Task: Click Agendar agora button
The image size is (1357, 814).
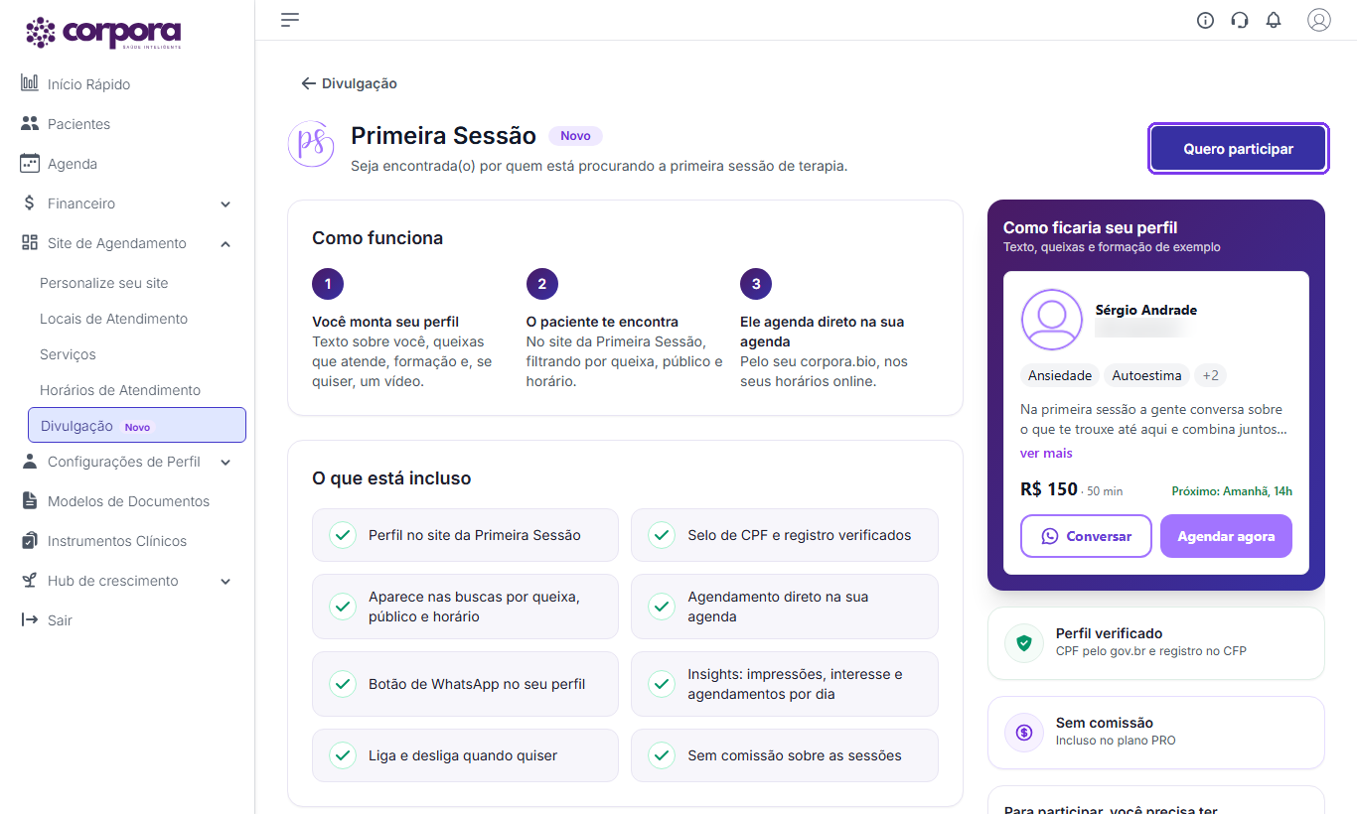Action: point(1226,536)
